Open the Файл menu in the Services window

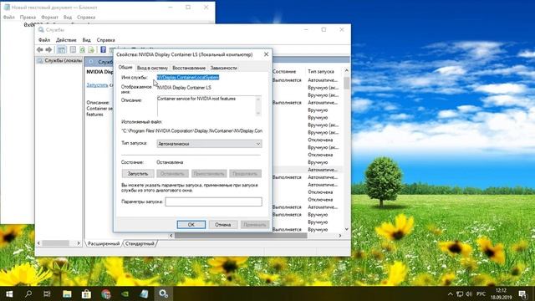pos(44,40)
